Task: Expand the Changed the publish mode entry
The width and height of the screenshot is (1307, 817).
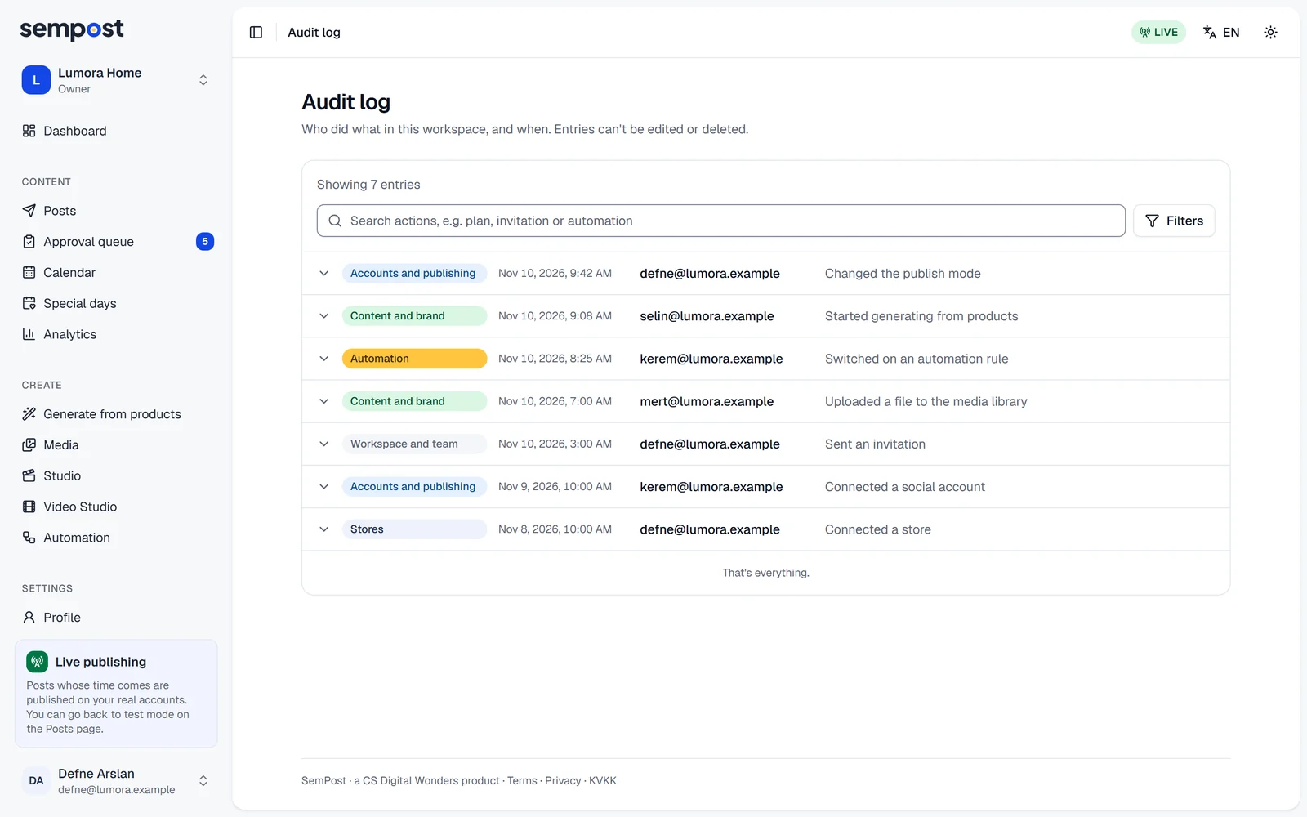Action: (324, 274)
